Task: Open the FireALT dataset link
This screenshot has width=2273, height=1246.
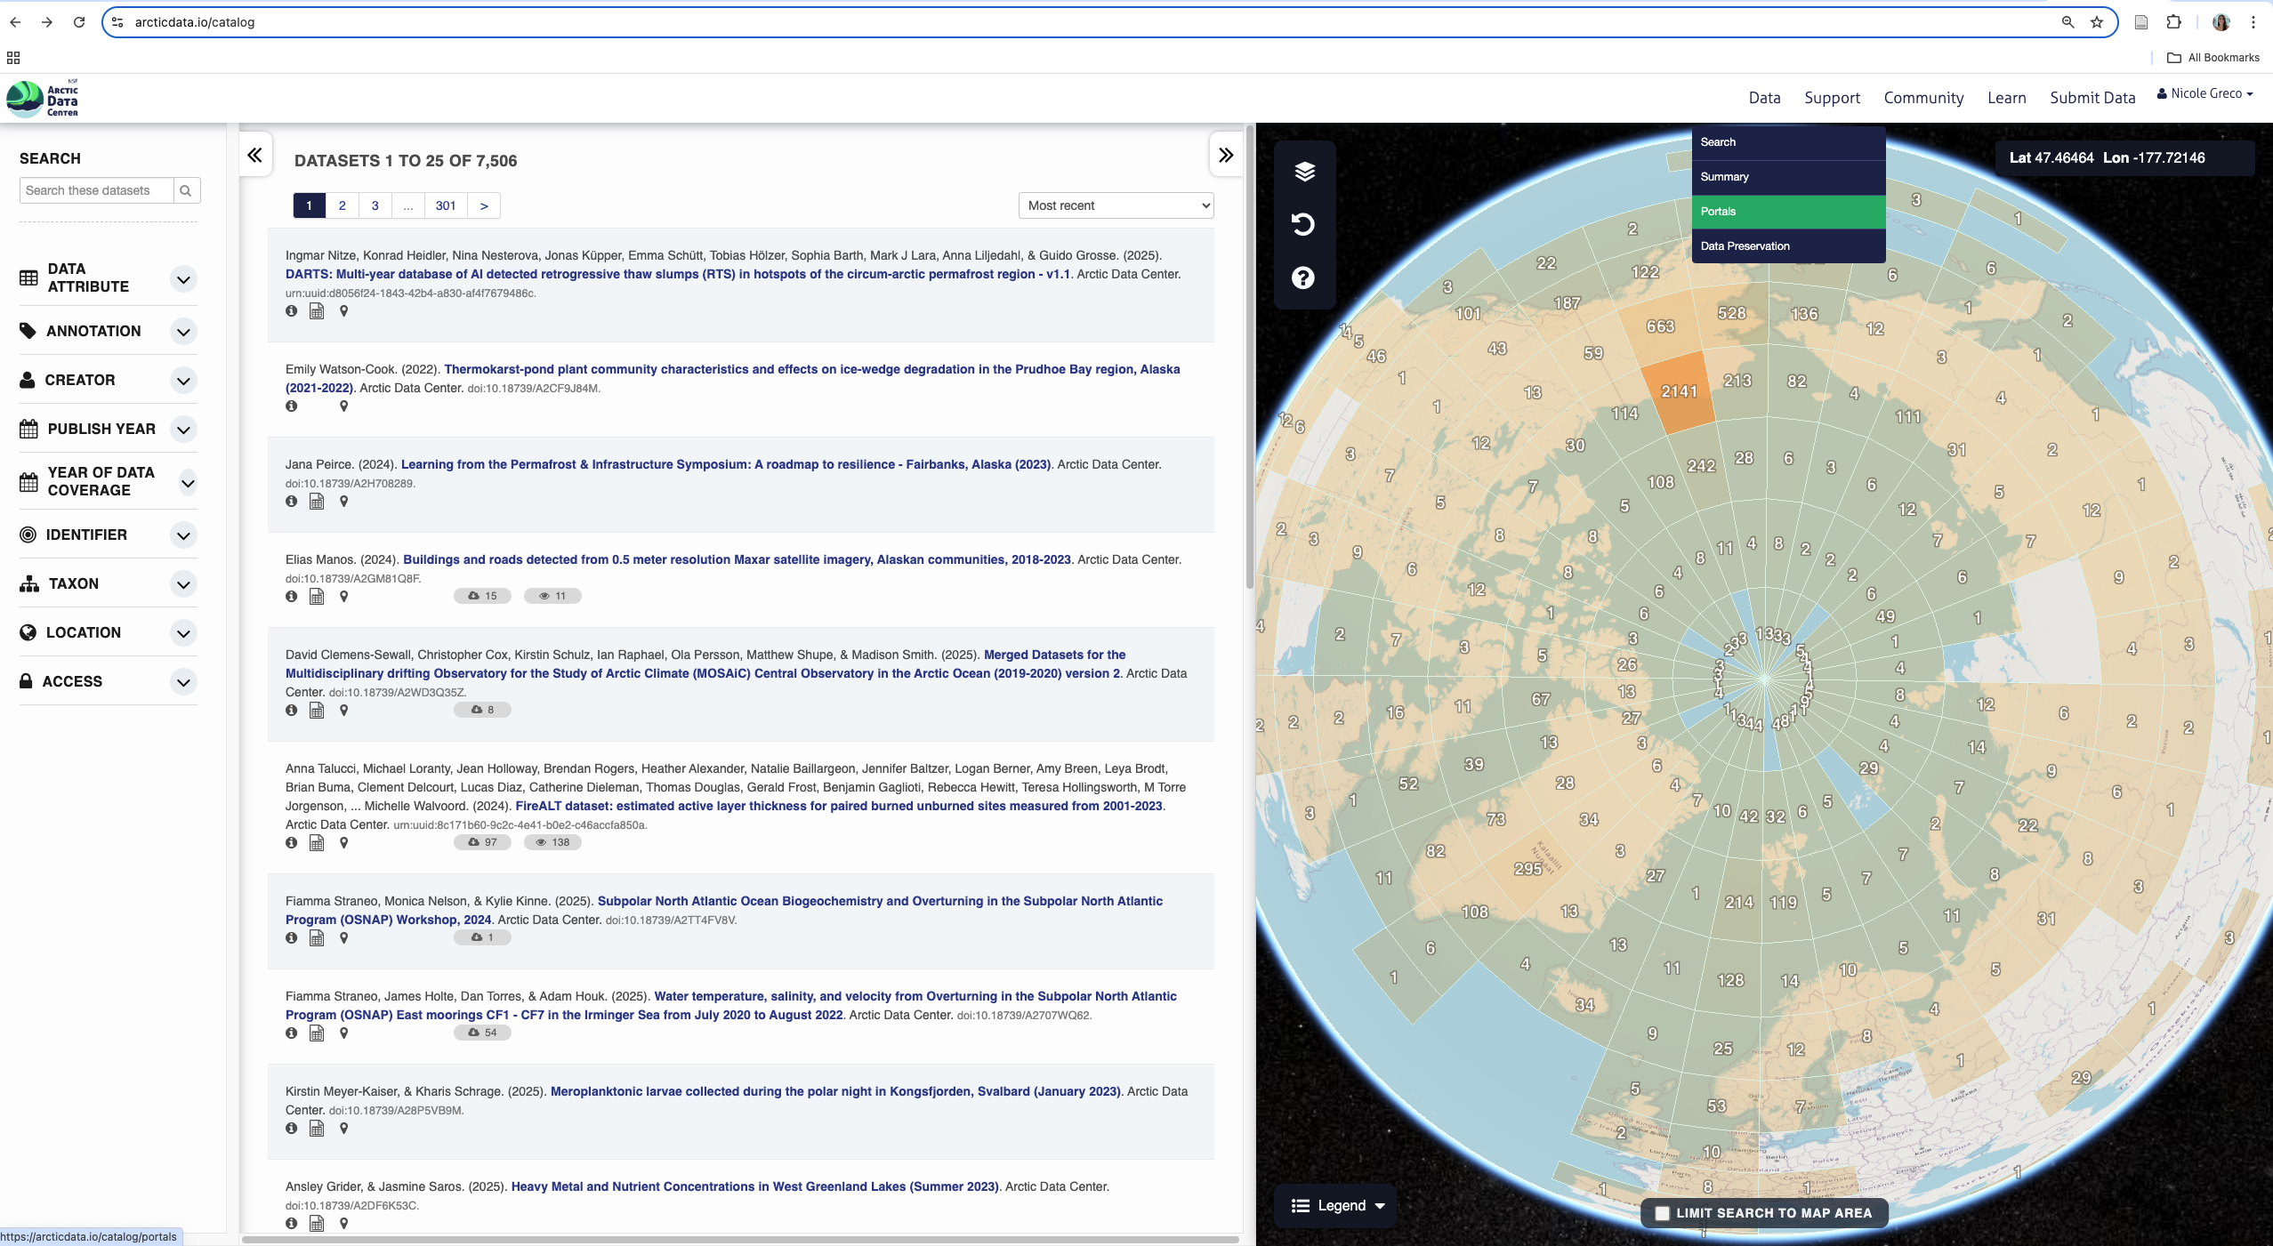Action: (x=838, y=806)
